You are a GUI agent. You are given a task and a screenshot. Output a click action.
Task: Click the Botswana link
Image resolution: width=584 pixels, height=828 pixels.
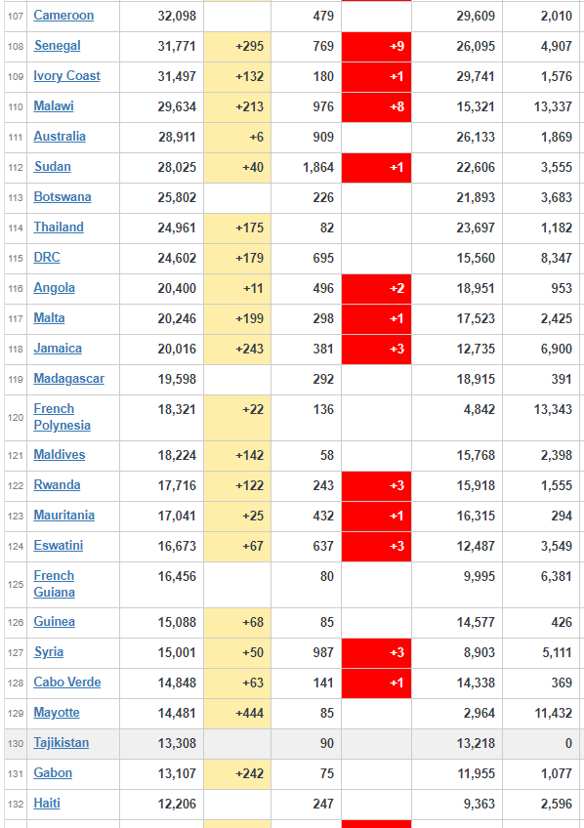(63, 197)
